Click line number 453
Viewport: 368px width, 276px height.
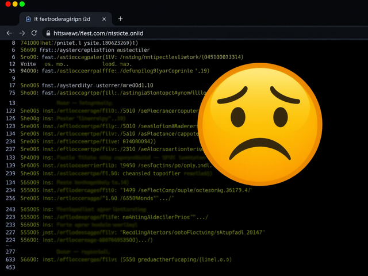10,267
